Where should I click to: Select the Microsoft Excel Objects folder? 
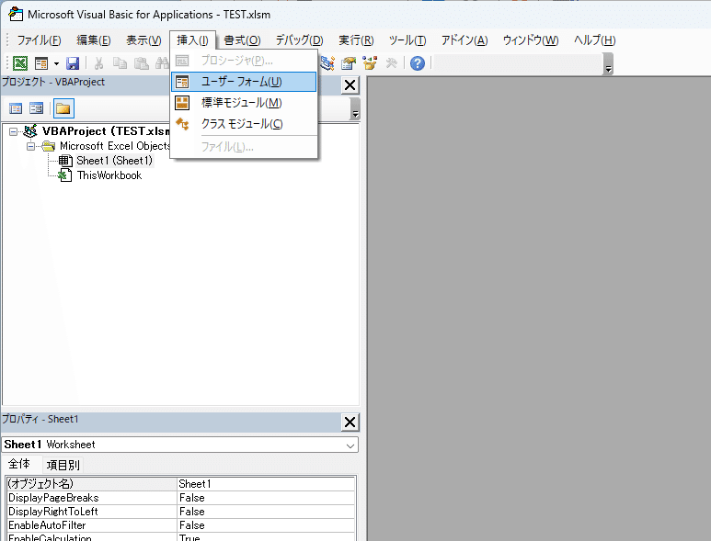[x=115, y=146]
